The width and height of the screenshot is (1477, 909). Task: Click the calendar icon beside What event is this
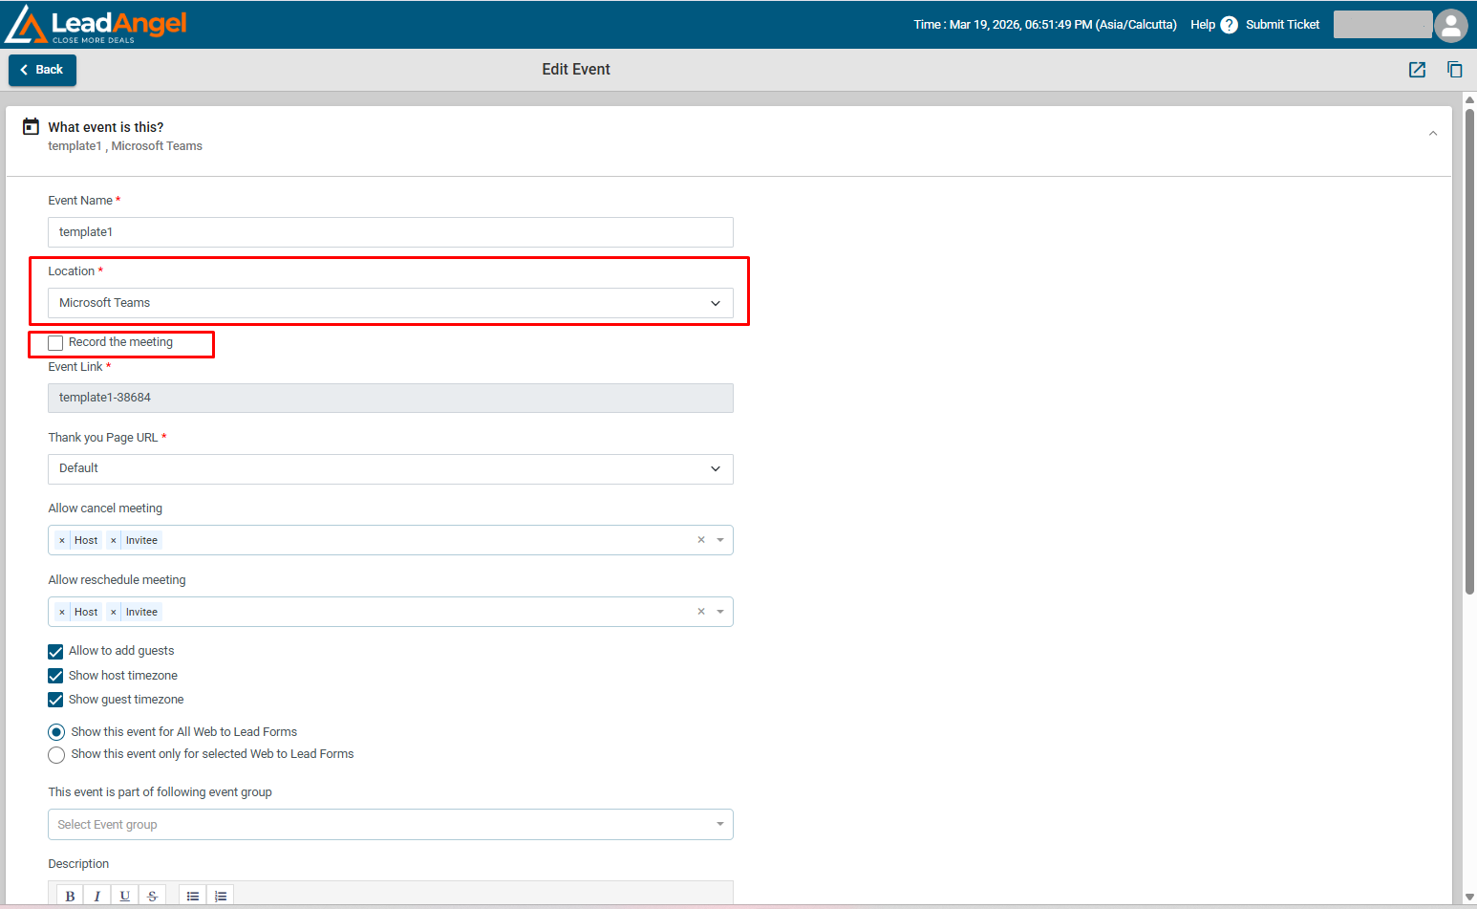click(x=31, y=126)
